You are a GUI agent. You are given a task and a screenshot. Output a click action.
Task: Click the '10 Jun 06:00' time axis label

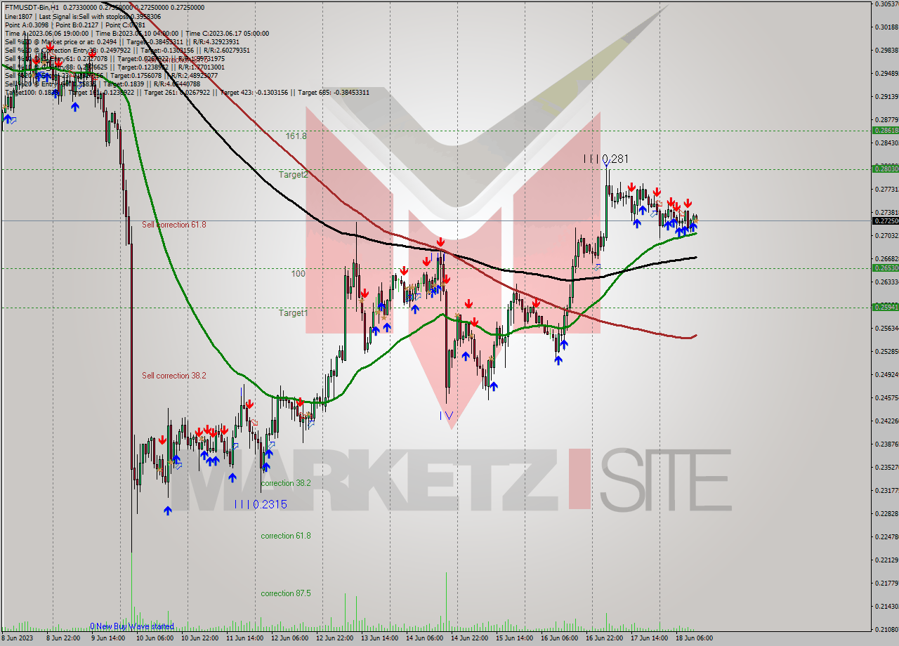click(155, 639)
